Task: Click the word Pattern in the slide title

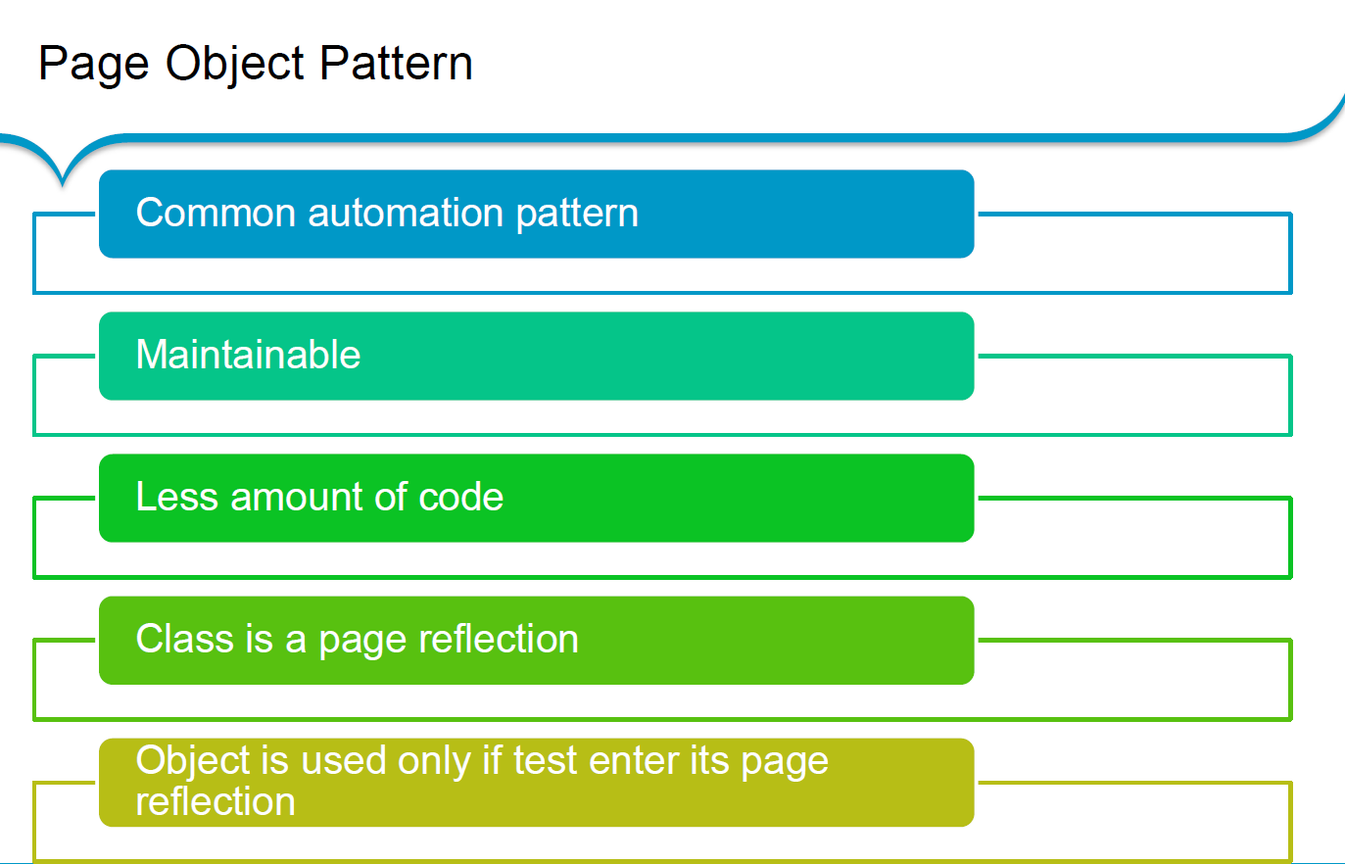Action: (x=396, y=65)
